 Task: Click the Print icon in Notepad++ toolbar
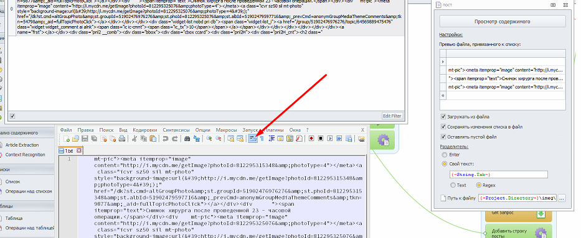[x=122, y=139]
